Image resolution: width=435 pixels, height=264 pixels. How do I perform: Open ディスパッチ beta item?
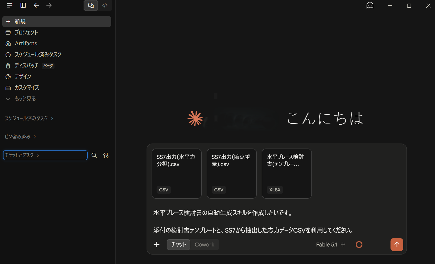57,66
